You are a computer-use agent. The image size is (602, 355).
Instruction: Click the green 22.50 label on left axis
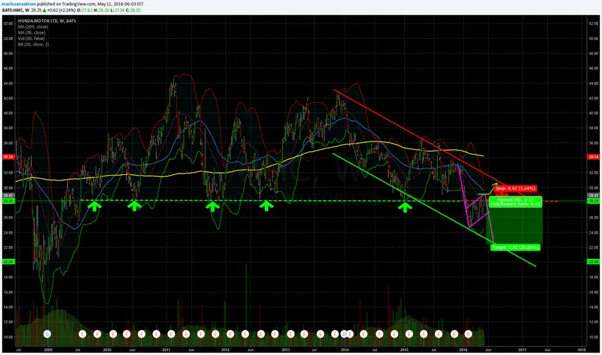[x=8, y=262]
